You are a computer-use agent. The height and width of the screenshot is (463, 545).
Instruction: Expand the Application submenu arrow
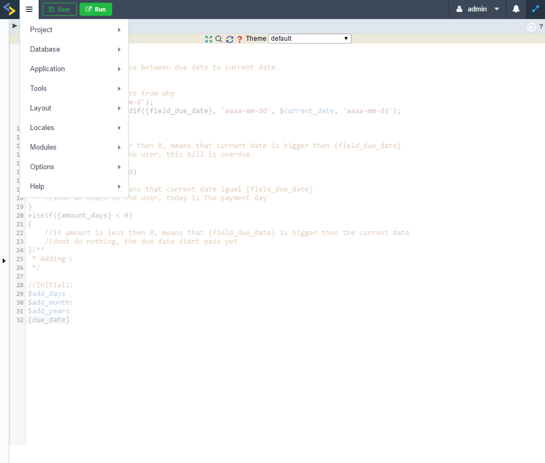coord(119,69)
